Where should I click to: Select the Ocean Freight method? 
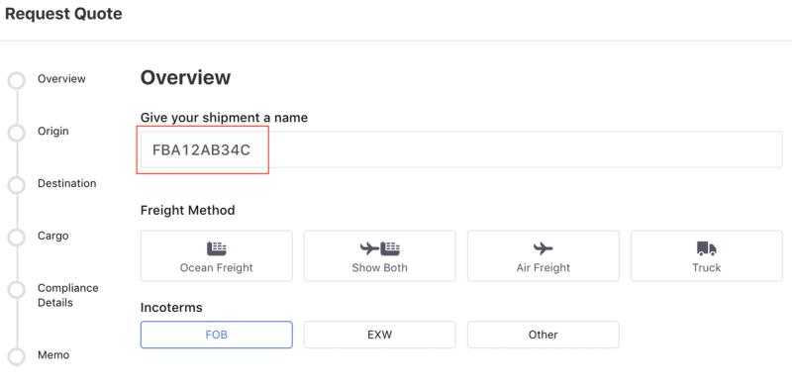click(x=216, y=255)
